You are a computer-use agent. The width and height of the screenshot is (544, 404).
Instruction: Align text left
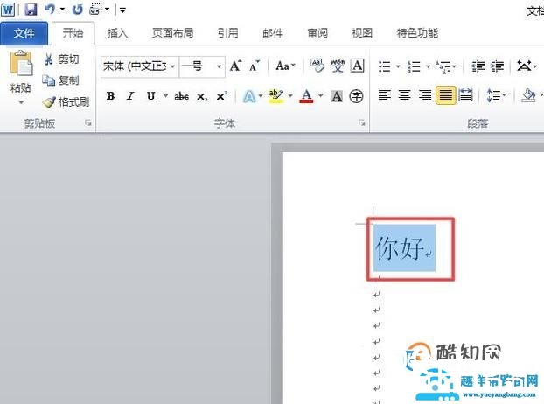[384, 94]
